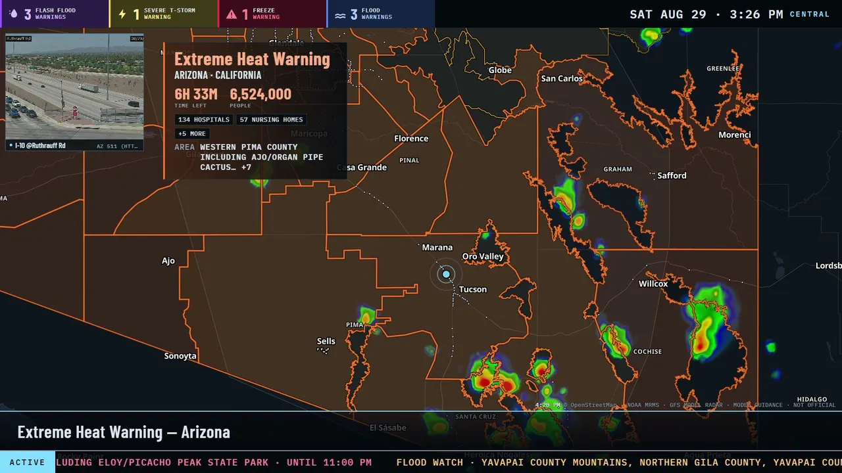
Task: Click the 6H 33M time left value
Action: point(196,94)
